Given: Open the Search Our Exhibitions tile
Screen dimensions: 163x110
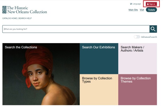Looking at the screenshot, I should pos(99,58).
